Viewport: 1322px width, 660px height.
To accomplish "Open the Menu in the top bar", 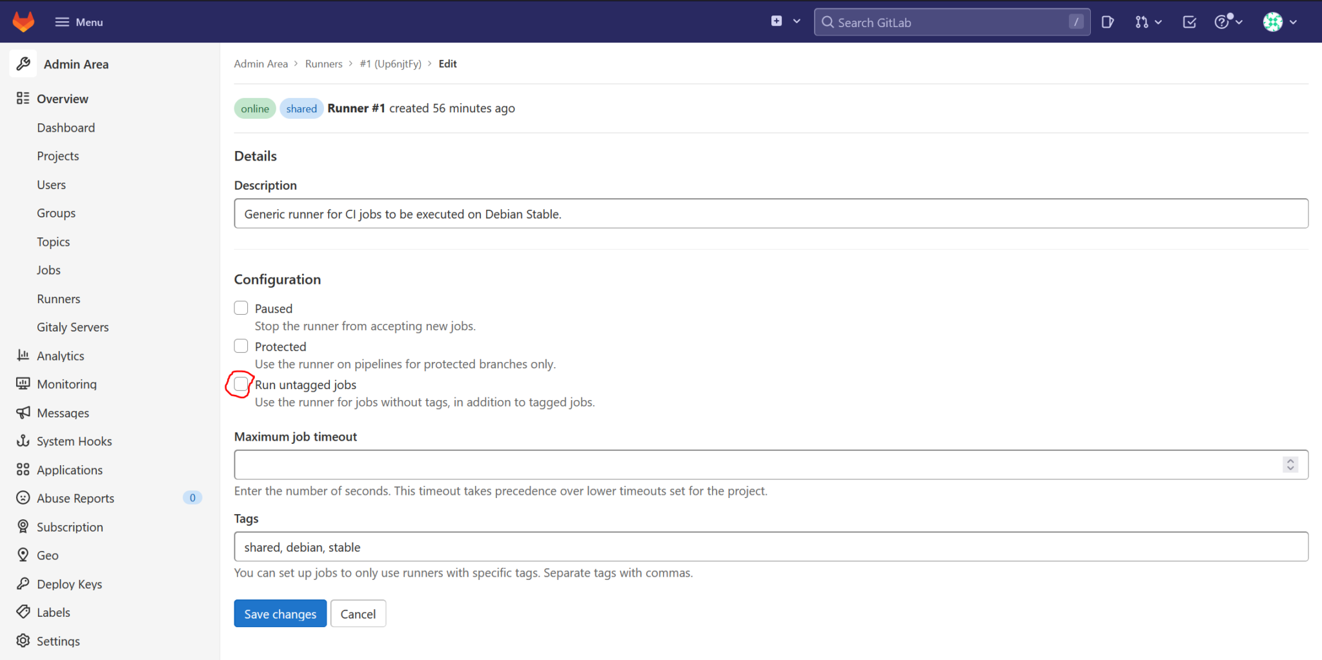I will [x=79, y=21].
